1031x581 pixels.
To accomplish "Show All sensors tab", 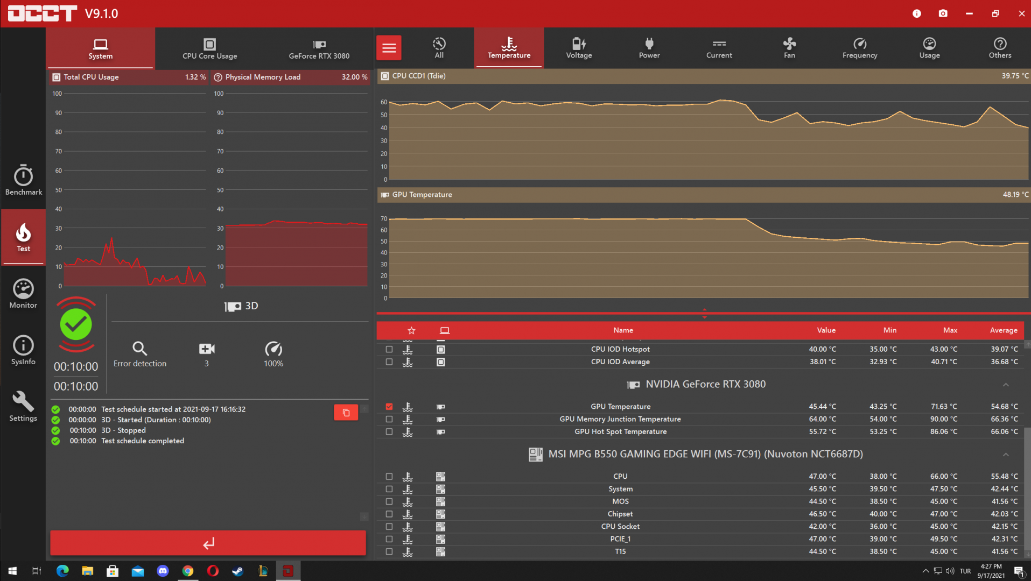I will [439, 48].
